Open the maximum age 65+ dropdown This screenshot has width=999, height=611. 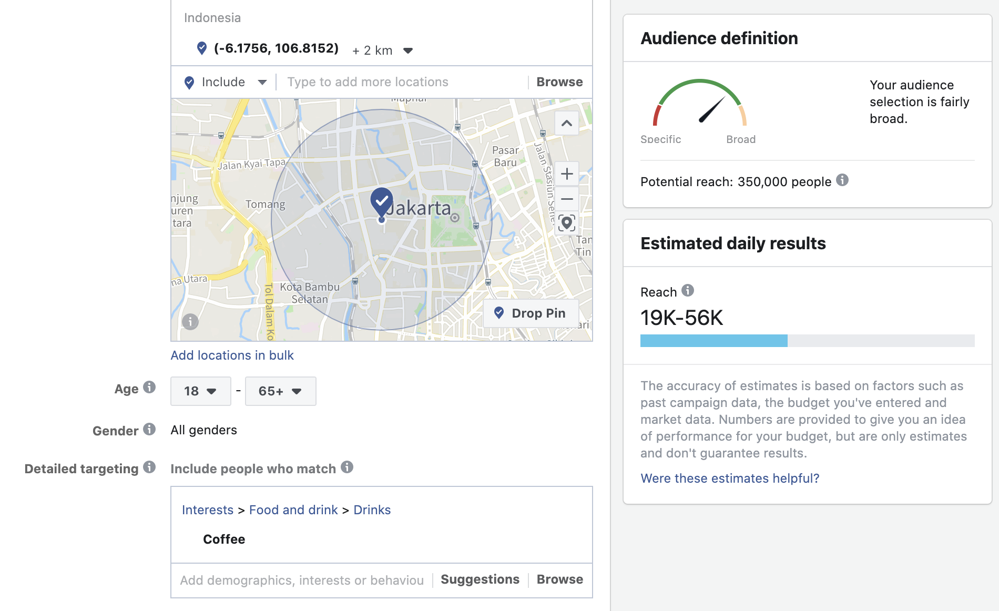click(x=280, y=391)
